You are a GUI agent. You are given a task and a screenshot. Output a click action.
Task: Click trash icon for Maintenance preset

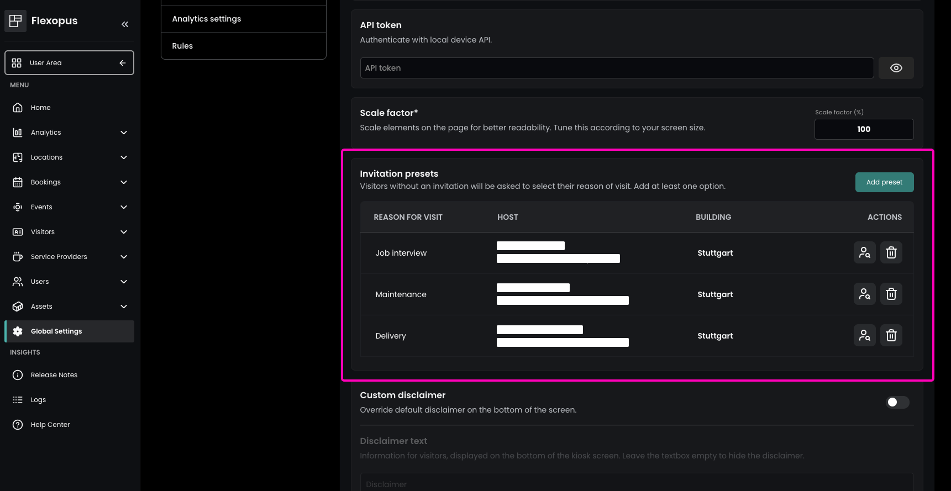click(x=891, y=294)
